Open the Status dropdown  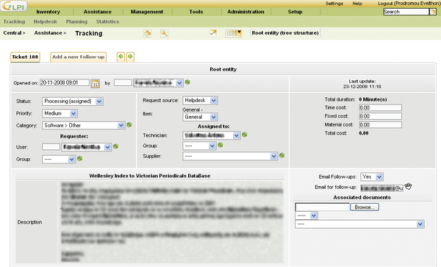pos(73,102)
